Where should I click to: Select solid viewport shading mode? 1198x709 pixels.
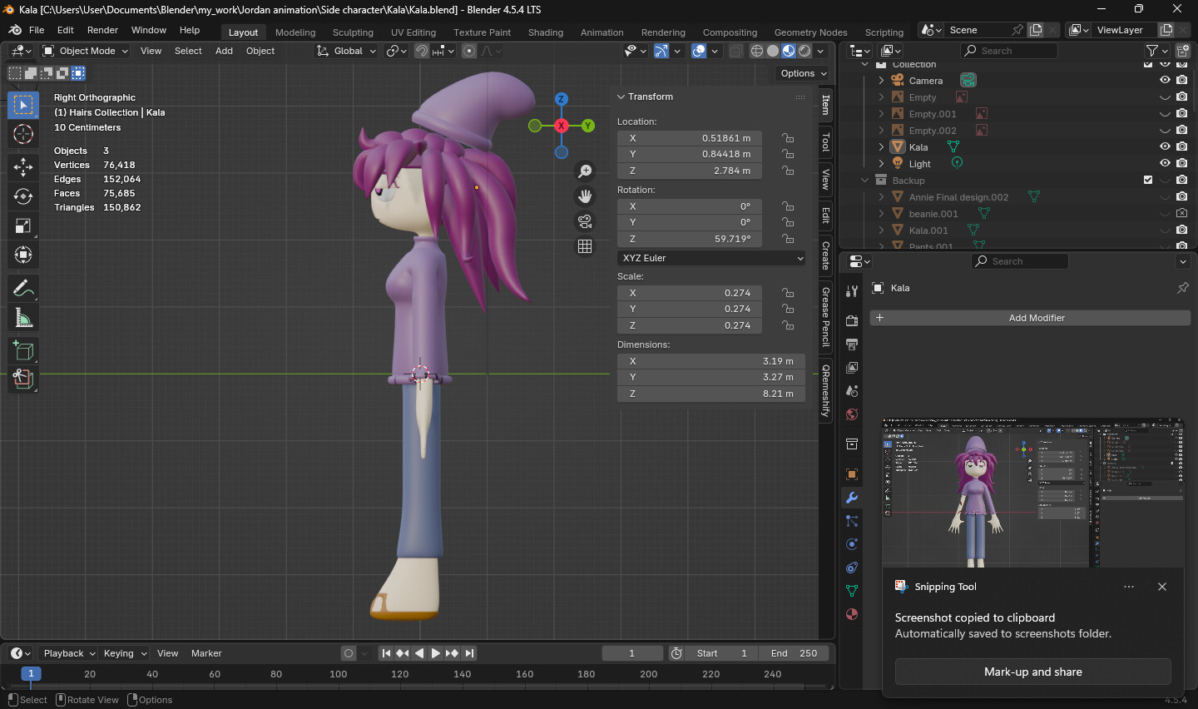[x=773, y=51]
